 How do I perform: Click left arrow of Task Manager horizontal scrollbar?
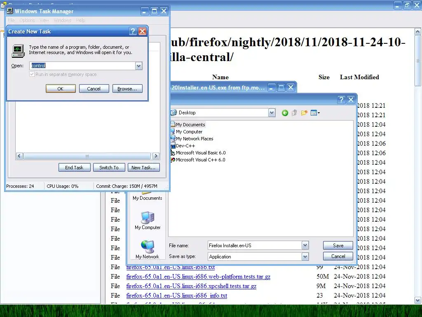coord(19,156)
